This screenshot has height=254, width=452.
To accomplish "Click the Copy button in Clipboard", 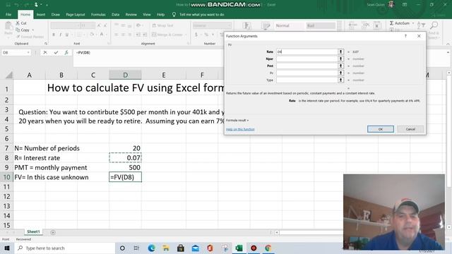I will [x=23, y=30].
